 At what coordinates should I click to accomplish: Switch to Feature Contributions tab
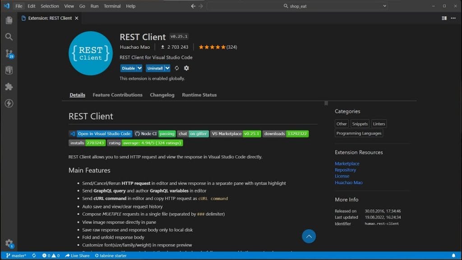pyautogui.click(x=118, y=95)
